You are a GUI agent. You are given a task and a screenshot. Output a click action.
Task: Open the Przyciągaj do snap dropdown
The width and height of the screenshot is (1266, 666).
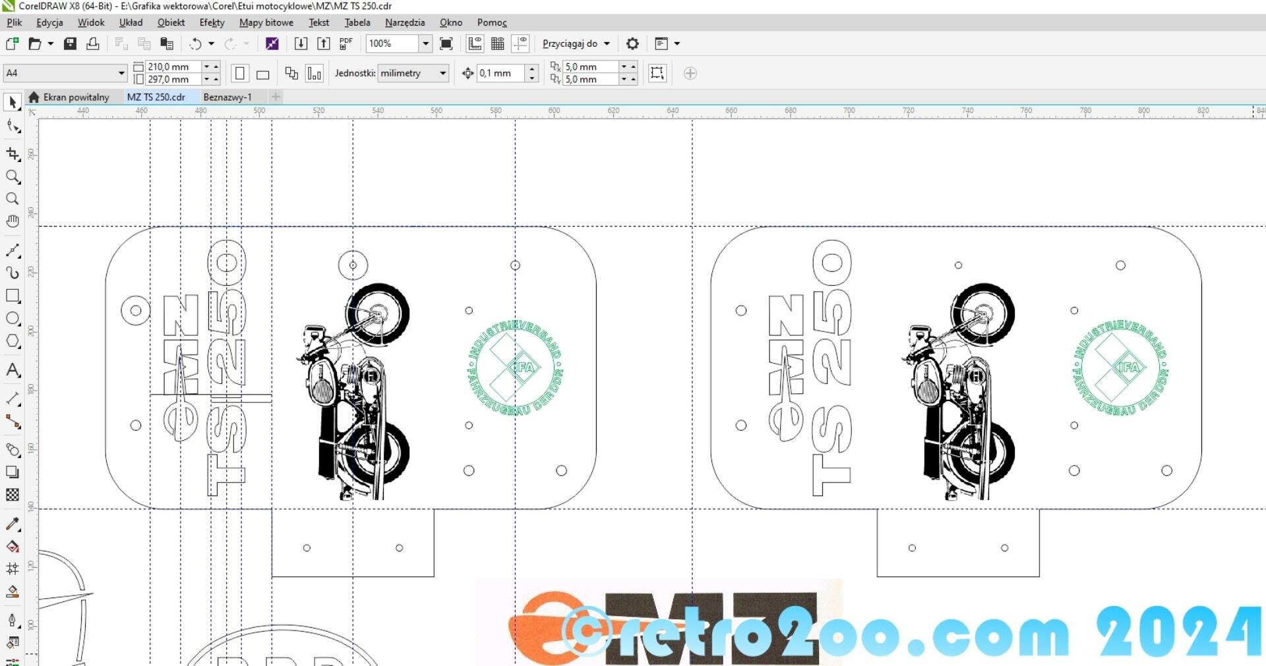(x=576, y=43)
